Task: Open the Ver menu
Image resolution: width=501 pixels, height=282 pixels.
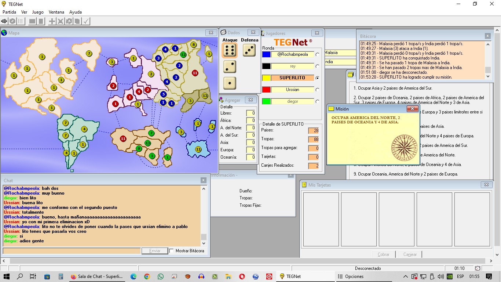Action: (x=24, y=12)
